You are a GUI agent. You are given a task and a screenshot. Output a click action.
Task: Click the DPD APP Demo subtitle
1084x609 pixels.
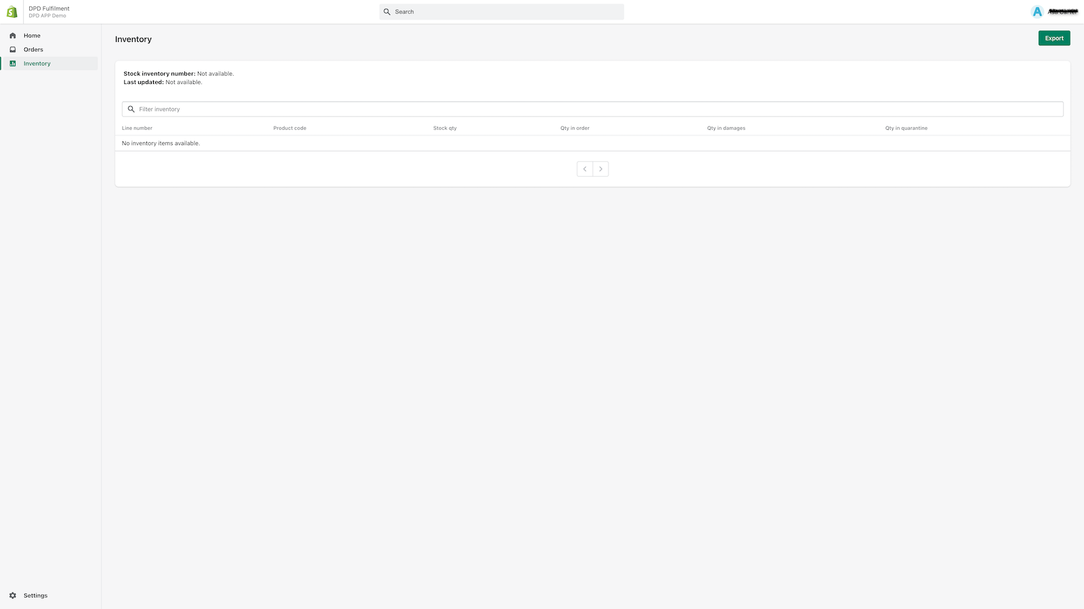(47, 16)
